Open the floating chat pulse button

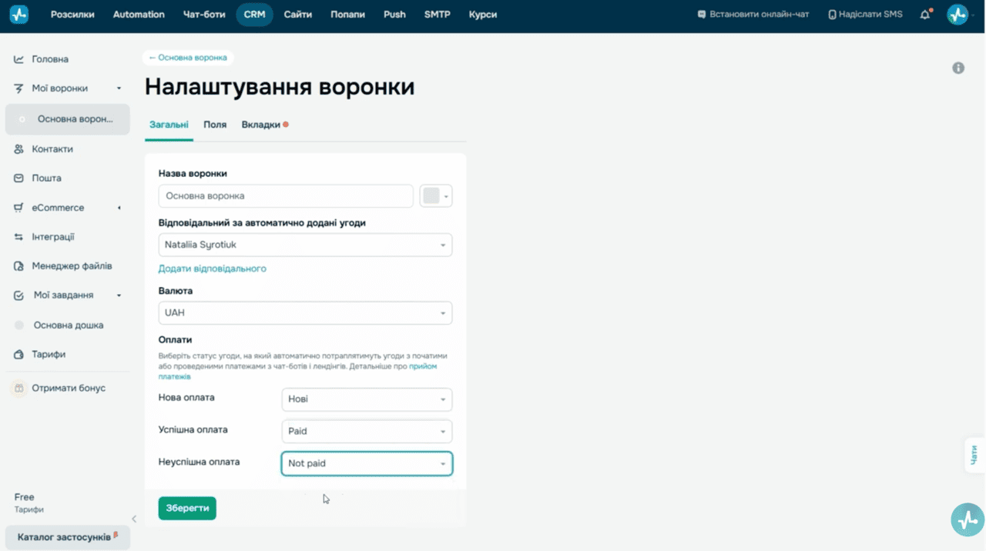point(967,520)
